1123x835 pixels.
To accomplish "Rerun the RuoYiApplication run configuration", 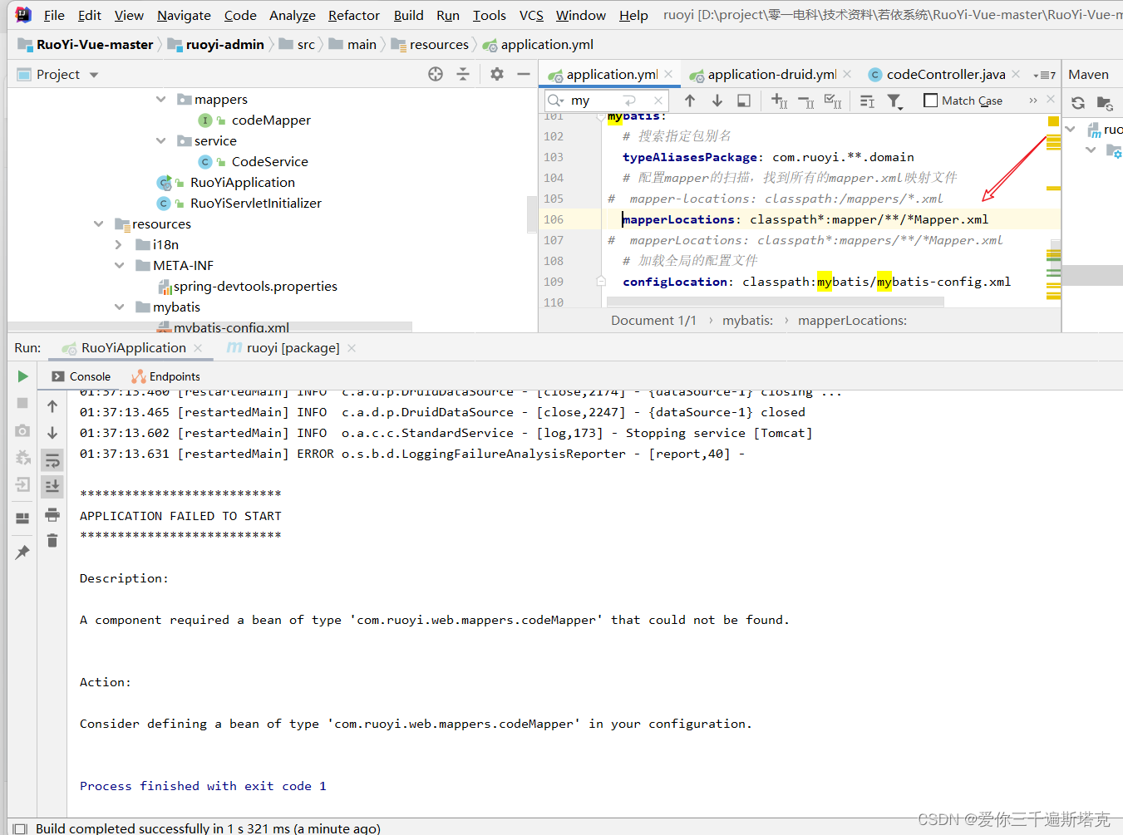I will point(22,376).
